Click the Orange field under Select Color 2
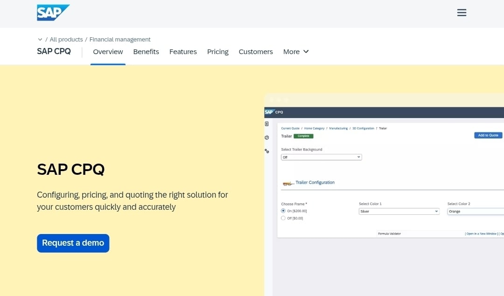The image size is (504, 296). pos(475,211)
